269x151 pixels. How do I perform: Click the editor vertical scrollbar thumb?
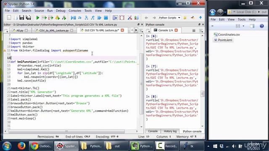142,84
